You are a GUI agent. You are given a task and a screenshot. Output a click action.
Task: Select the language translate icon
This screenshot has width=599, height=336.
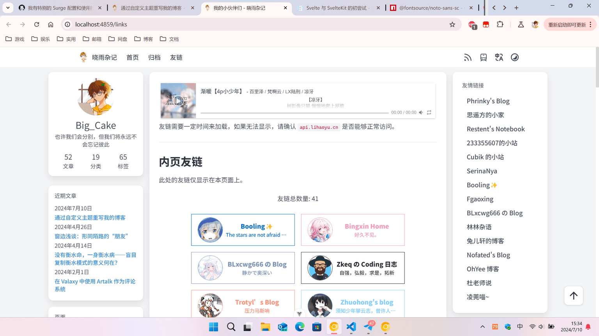coord(499,57)
